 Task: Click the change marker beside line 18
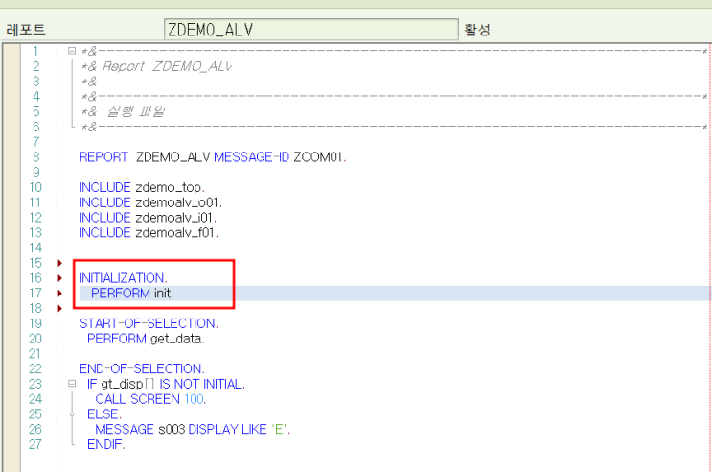point(60,308)
